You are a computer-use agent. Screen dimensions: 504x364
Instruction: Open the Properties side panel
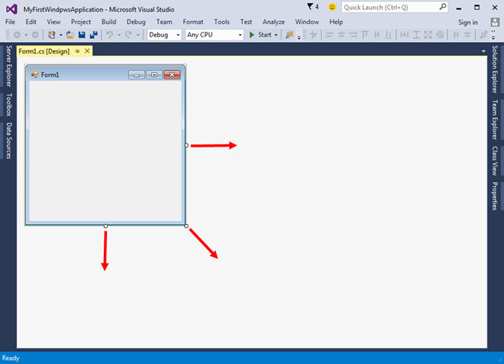tap(495, 196)
